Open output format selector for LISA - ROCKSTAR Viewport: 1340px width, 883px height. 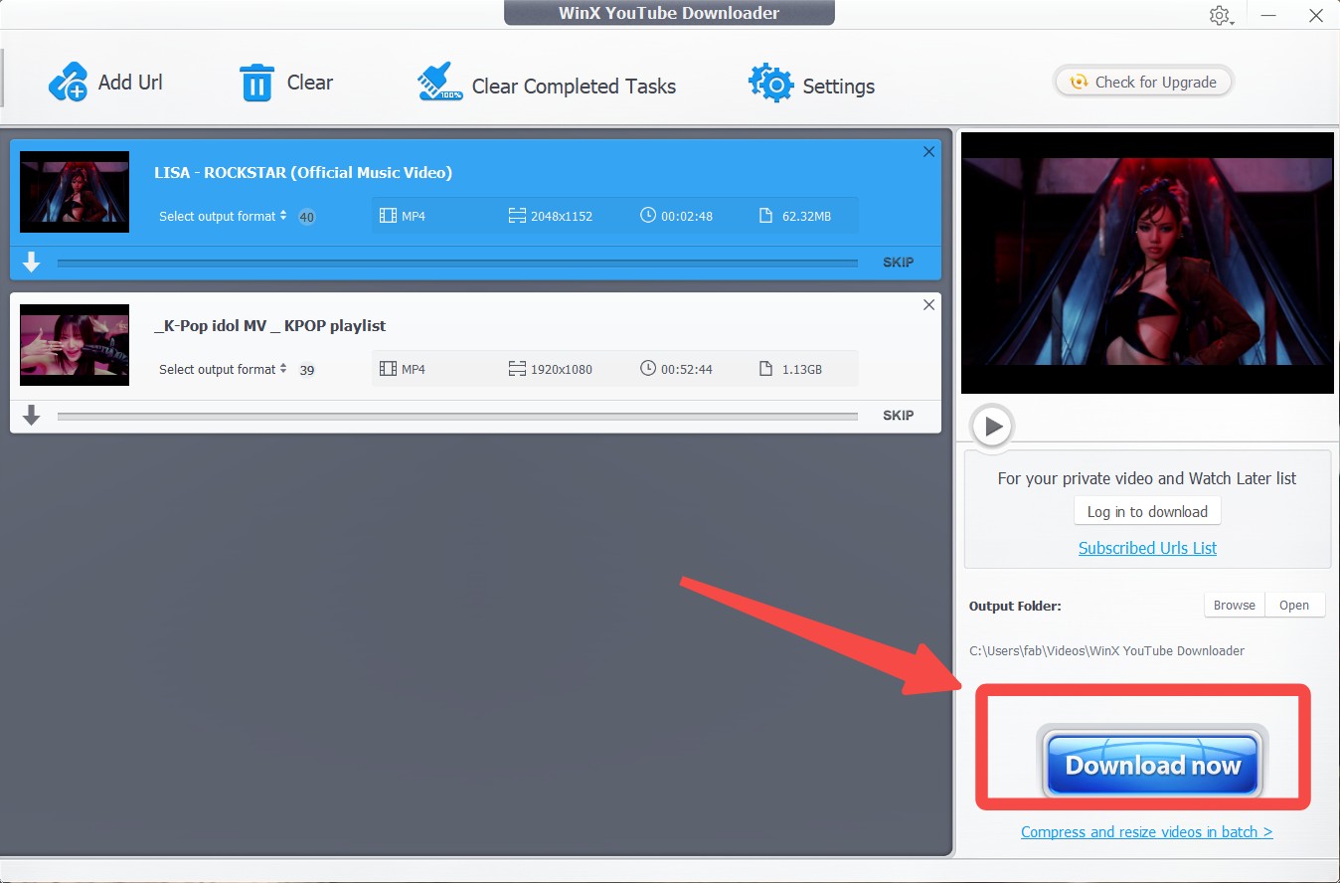pyautogui.click(x=223, y=216)
